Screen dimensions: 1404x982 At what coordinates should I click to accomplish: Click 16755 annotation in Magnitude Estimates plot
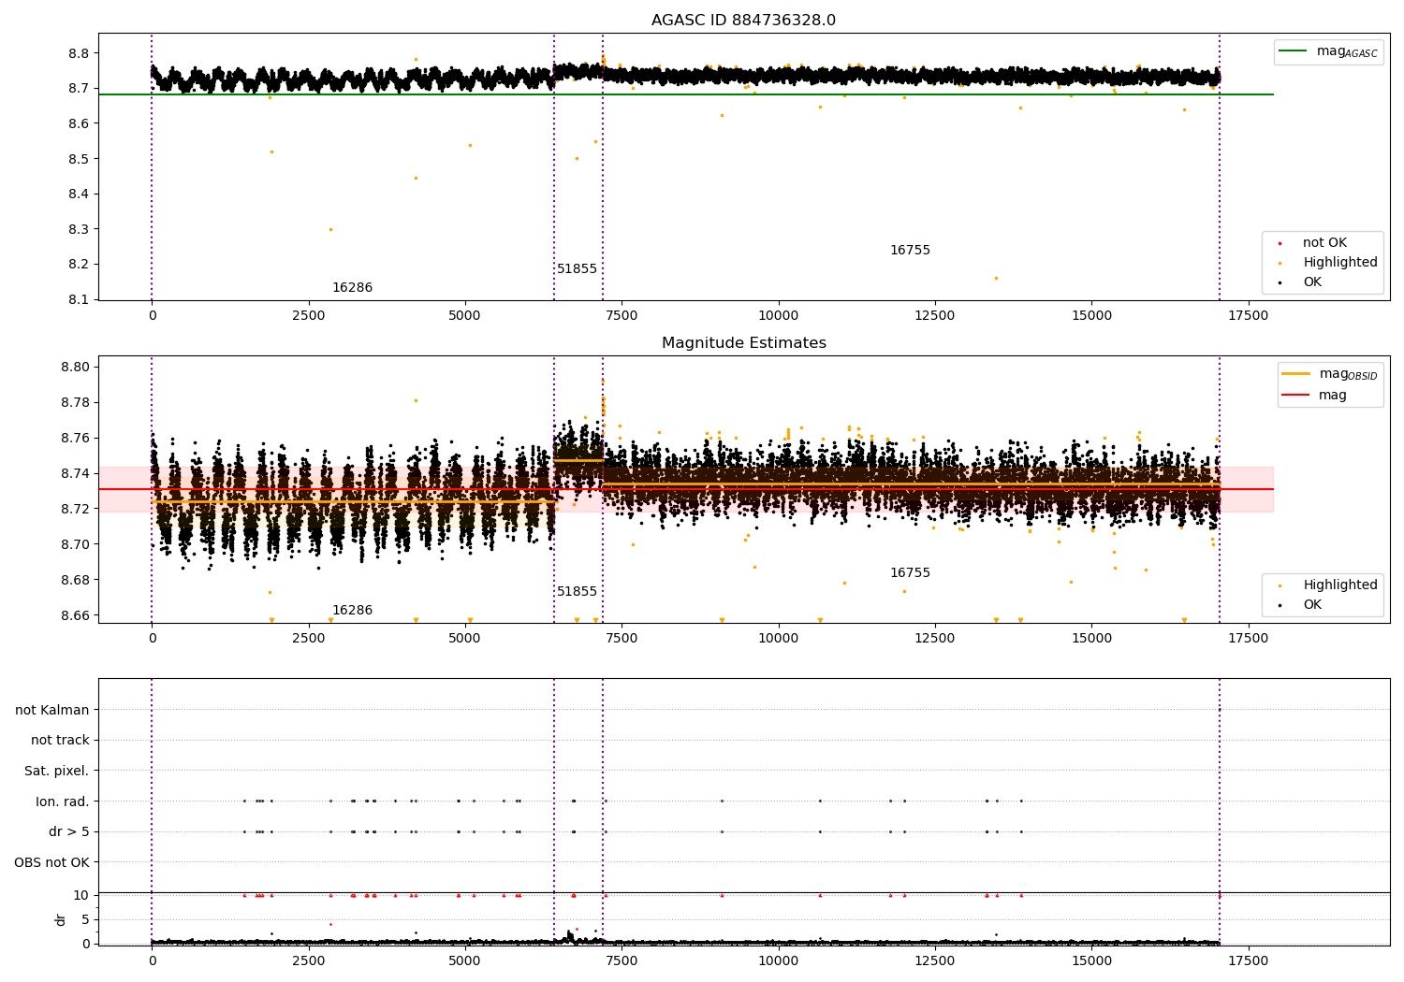[x=910, y=573]
